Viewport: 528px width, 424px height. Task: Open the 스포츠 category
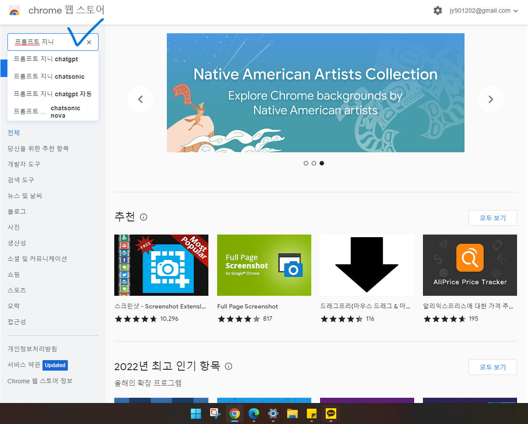click(x=17, y=290)
